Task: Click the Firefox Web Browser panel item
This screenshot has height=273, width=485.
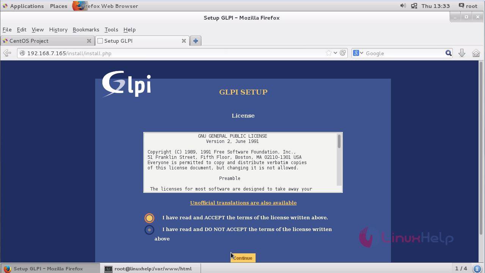Action: 105,6
